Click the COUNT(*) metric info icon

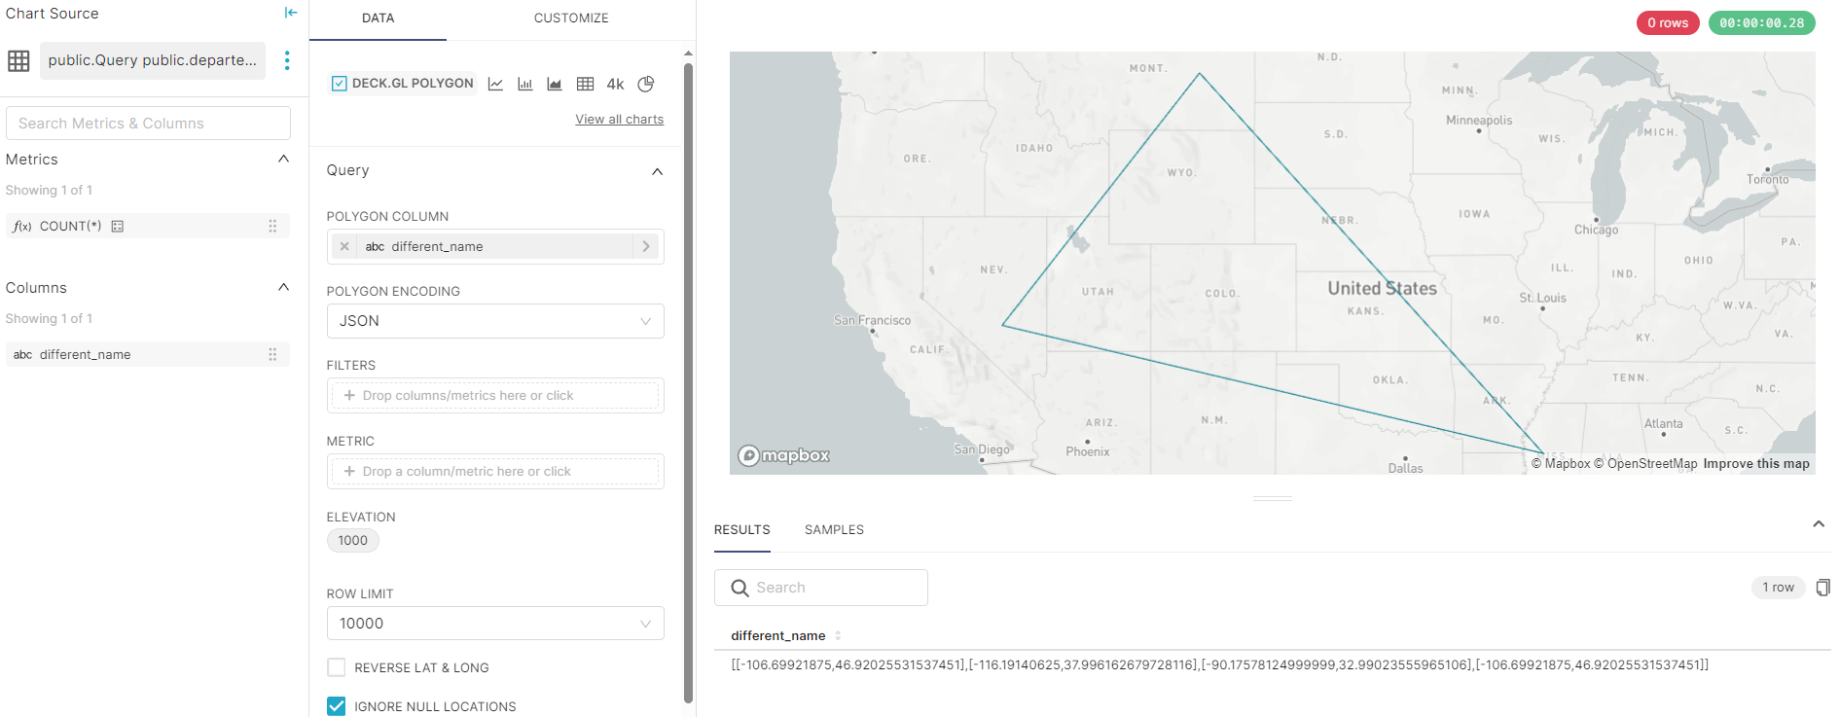click(x=118, y=226)
